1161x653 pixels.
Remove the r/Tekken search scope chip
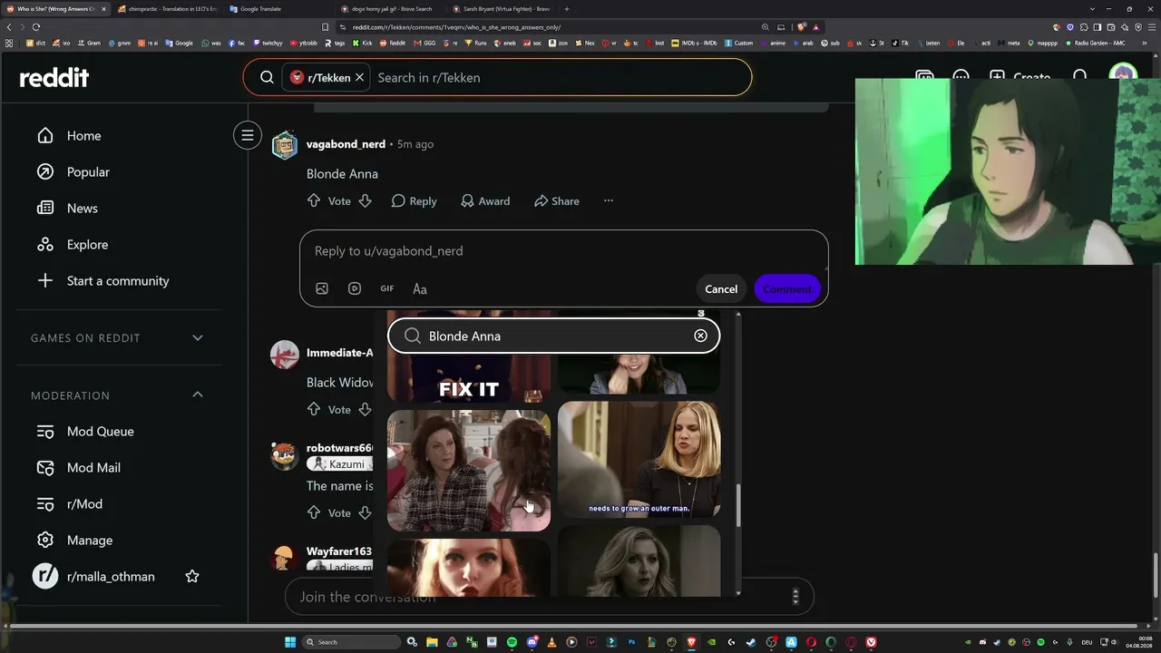coord(359,78)
